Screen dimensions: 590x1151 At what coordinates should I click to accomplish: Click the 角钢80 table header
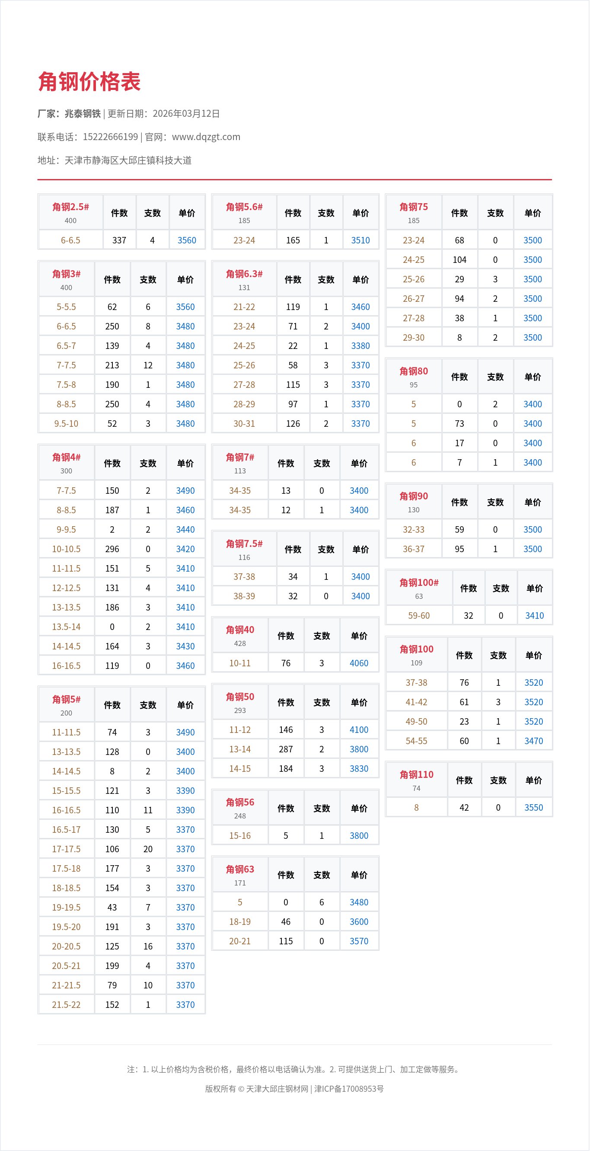point(414,377)
